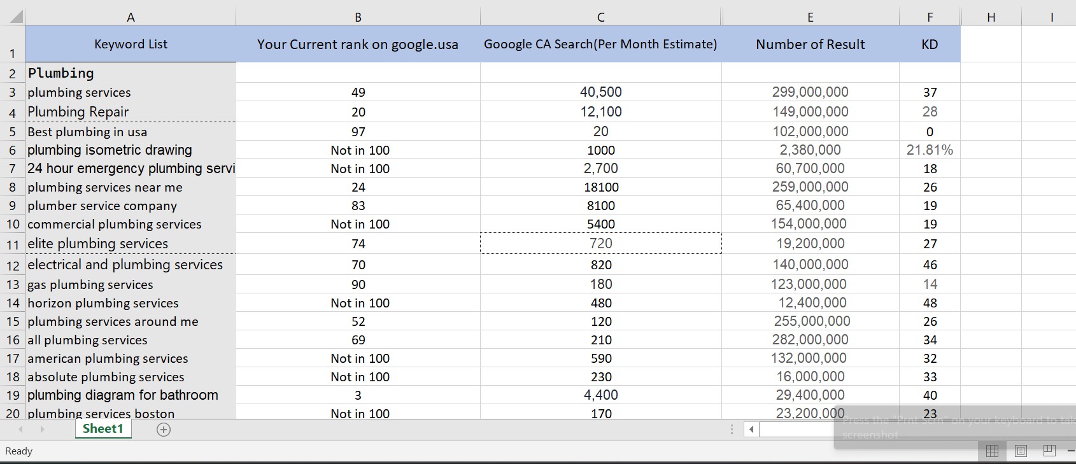The height and width of the screenshot is (464, 1076).
Task: Add a new sheet with plus button
Action: click(164, 430)
